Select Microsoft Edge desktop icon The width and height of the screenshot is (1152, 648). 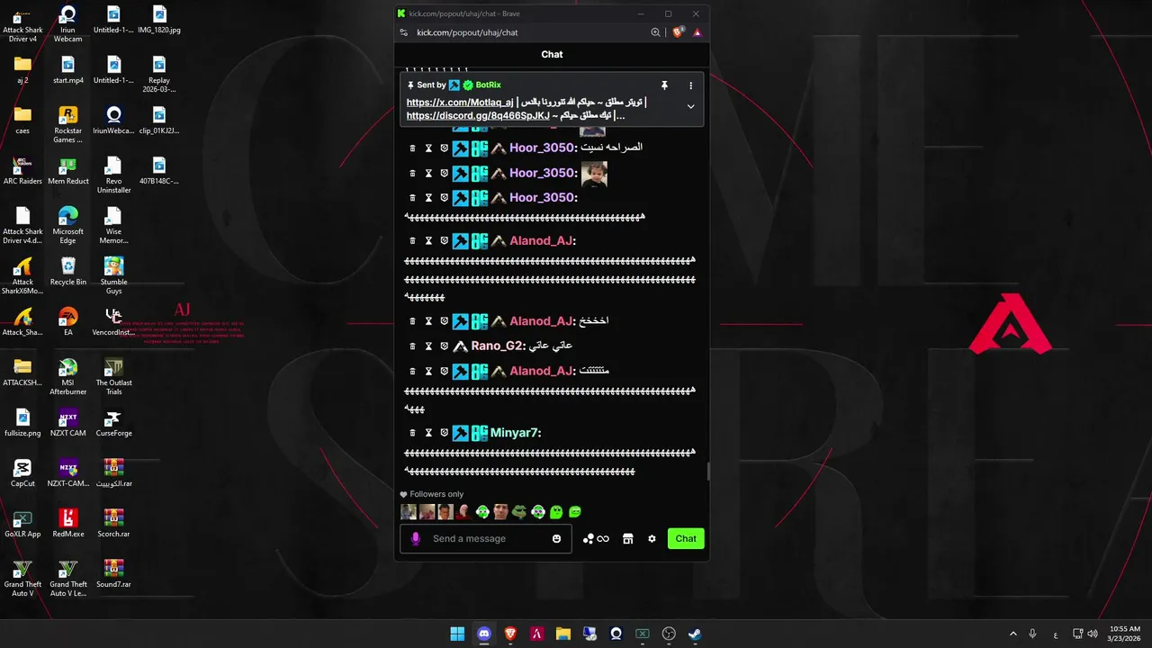point(68,225)
